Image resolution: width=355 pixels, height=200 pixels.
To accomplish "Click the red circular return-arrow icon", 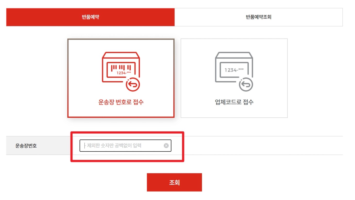I will (133, 84).
